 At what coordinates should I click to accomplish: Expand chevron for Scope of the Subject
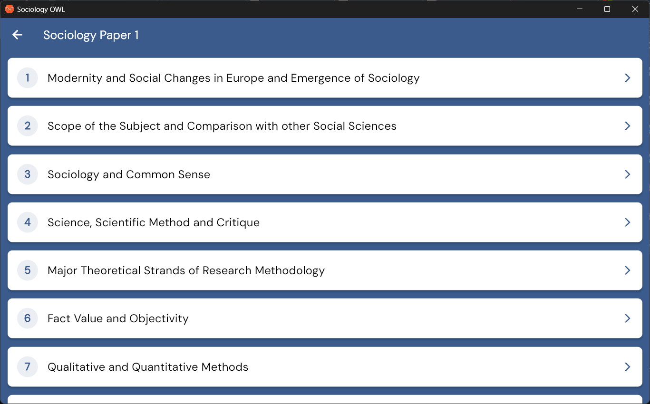tap(627, 126)
